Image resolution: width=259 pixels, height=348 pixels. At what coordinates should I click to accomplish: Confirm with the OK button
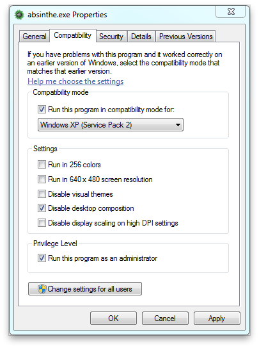(x=113, y=319)
